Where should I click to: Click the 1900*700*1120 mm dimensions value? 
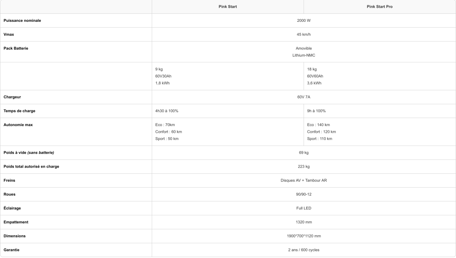[304, 236]
